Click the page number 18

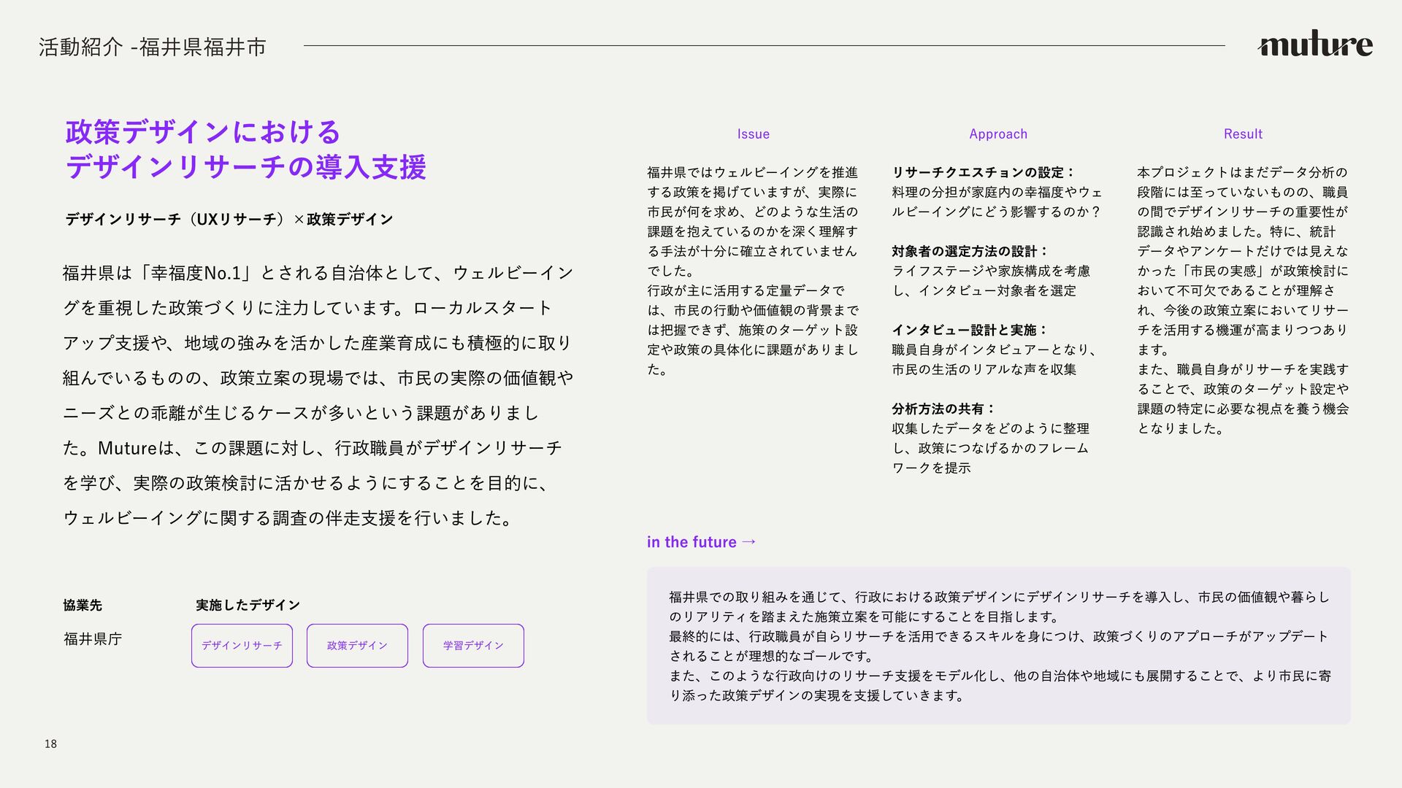point(50,744)
